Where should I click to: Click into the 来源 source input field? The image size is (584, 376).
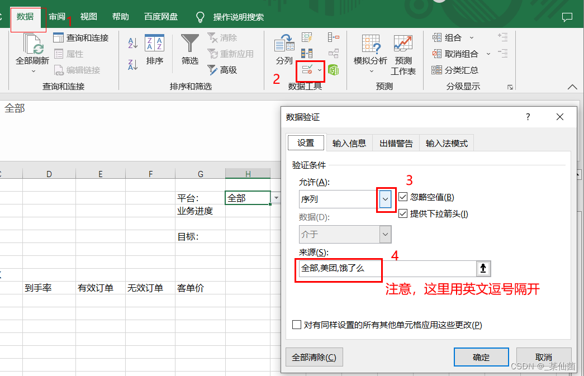pos(388,268)
